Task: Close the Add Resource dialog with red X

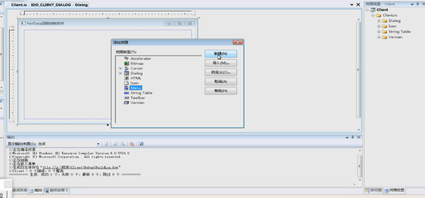Action: pos(238,42)
